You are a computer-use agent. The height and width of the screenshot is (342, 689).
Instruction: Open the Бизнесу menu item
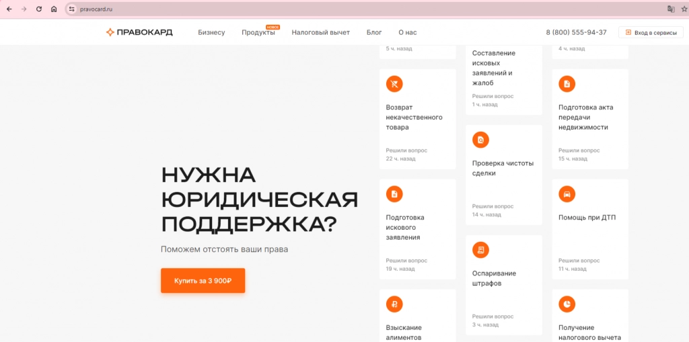pyautogui.click(x=211, y=32)
